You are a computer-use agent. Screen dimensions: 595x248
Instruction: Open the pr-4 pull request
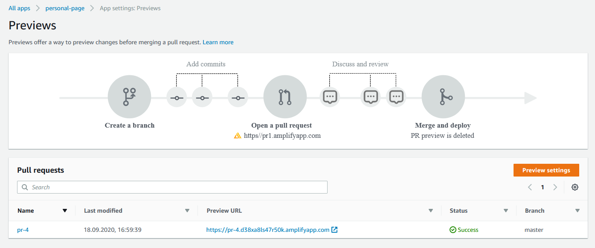(23, 230)
